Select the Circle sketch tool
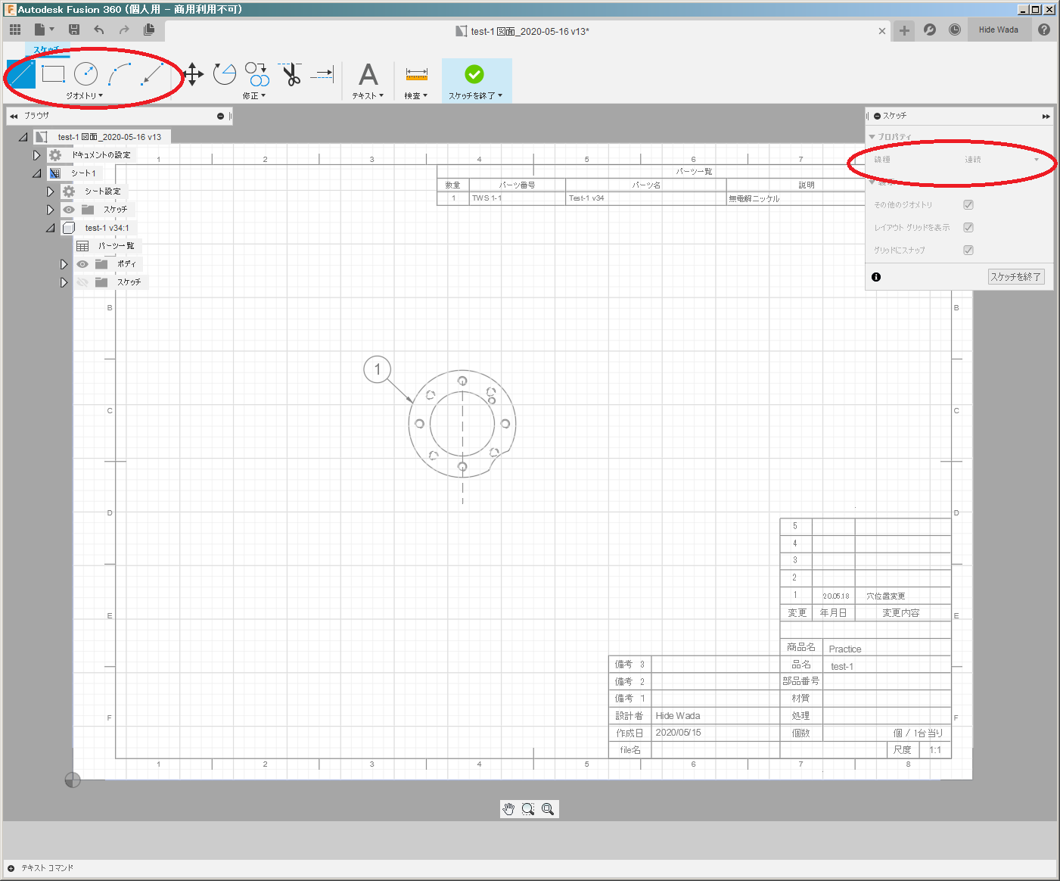 86,74
